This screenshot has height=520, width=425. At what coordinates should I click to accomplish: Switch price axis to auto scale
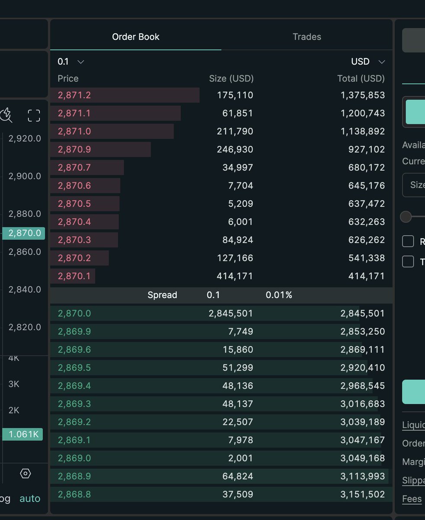(x=29, y=498)
